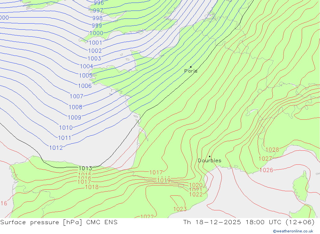Click the red 1023 pressure label
The height and width of the screenshot is (234, 320).
click(180, 209)
